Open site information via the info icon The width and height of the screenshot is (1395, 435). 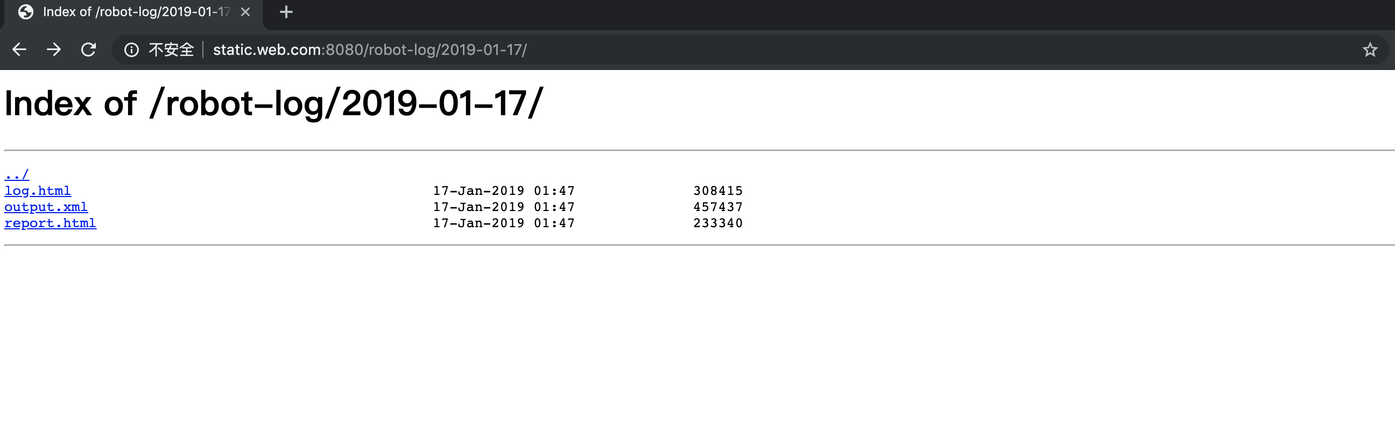[132, 50]
